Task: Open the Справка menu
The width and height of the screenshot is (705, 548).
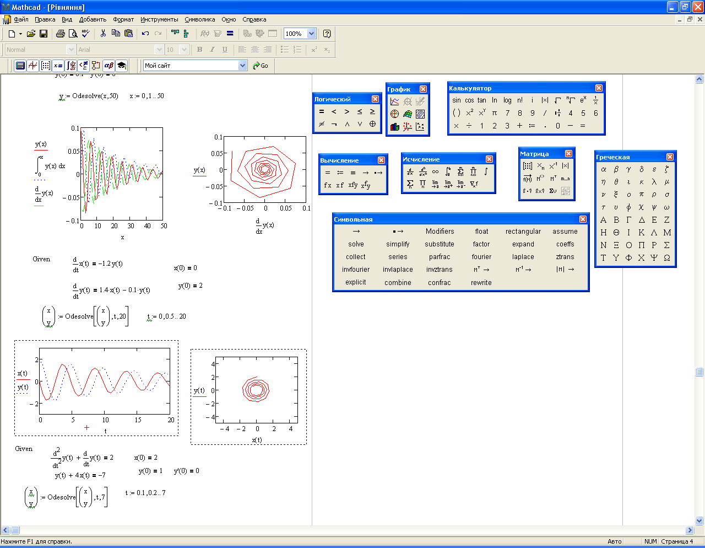Action: tap(254, 19)
